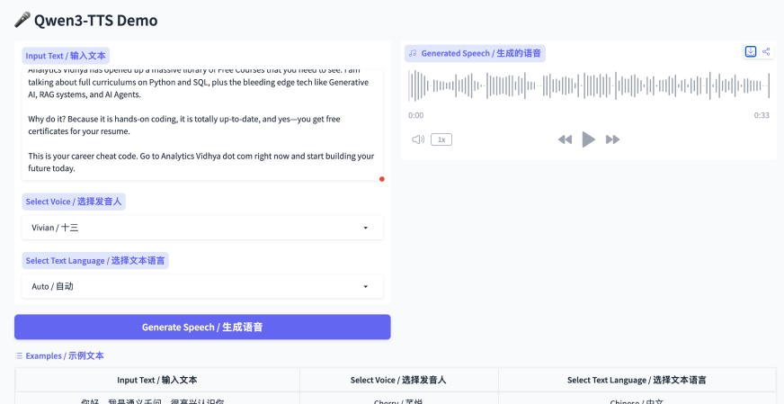The height and width of the screenshot is (404, 784).
Task: Click the Examples section label
Action: (x=65, y=356)
